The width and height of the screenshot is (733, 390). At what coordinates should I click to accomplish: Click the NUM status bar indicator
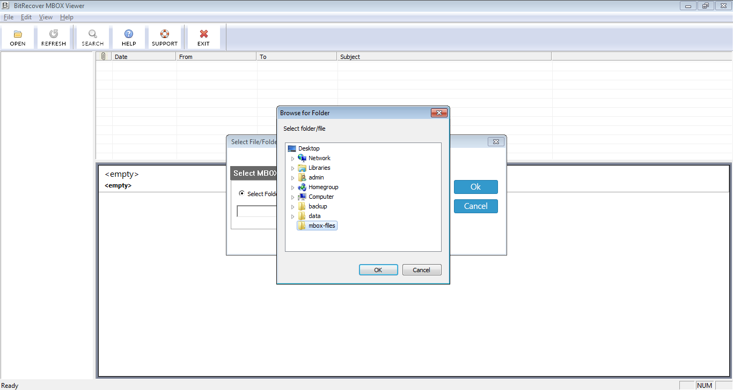click(705, 385)
